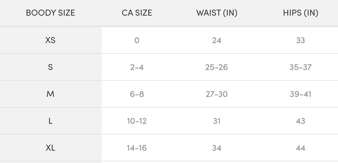This screenshot has height=163, width=338.
Task: Click CA size value 6-8
Action: click(137, 94)
